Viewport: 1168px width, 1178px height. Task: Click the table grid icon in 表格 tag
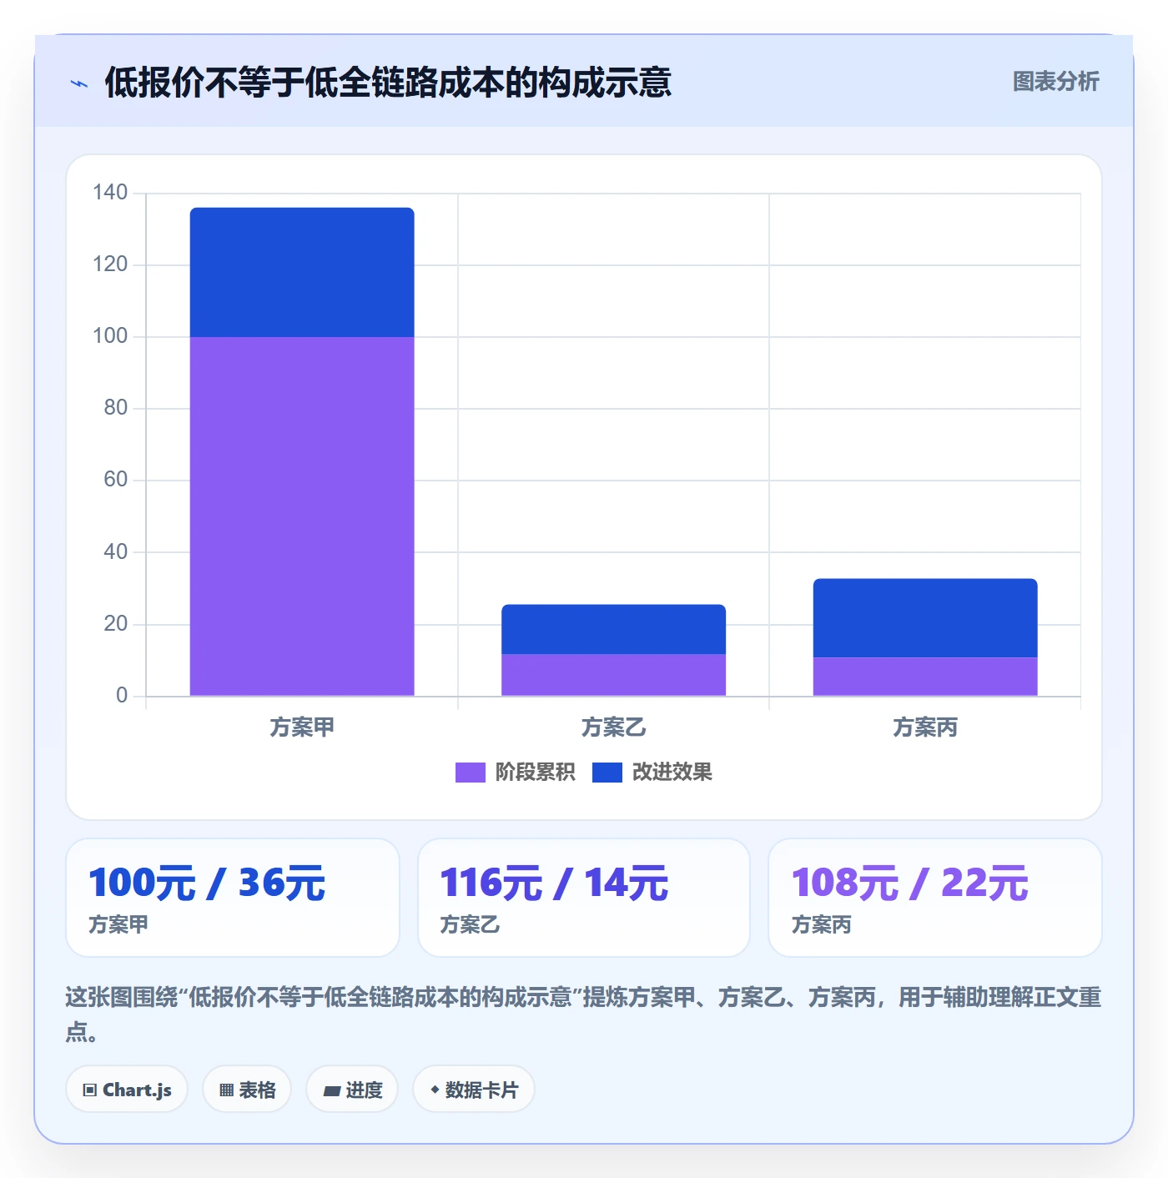[x=226, y=1090]
